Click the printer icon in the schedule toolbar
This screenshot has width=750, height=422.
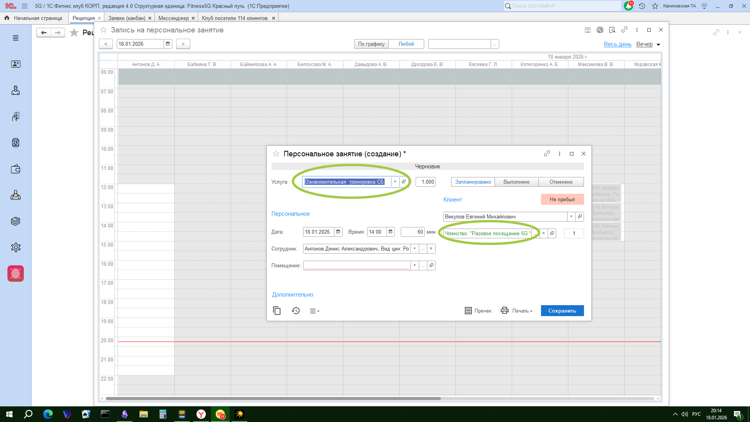point(600,30)
